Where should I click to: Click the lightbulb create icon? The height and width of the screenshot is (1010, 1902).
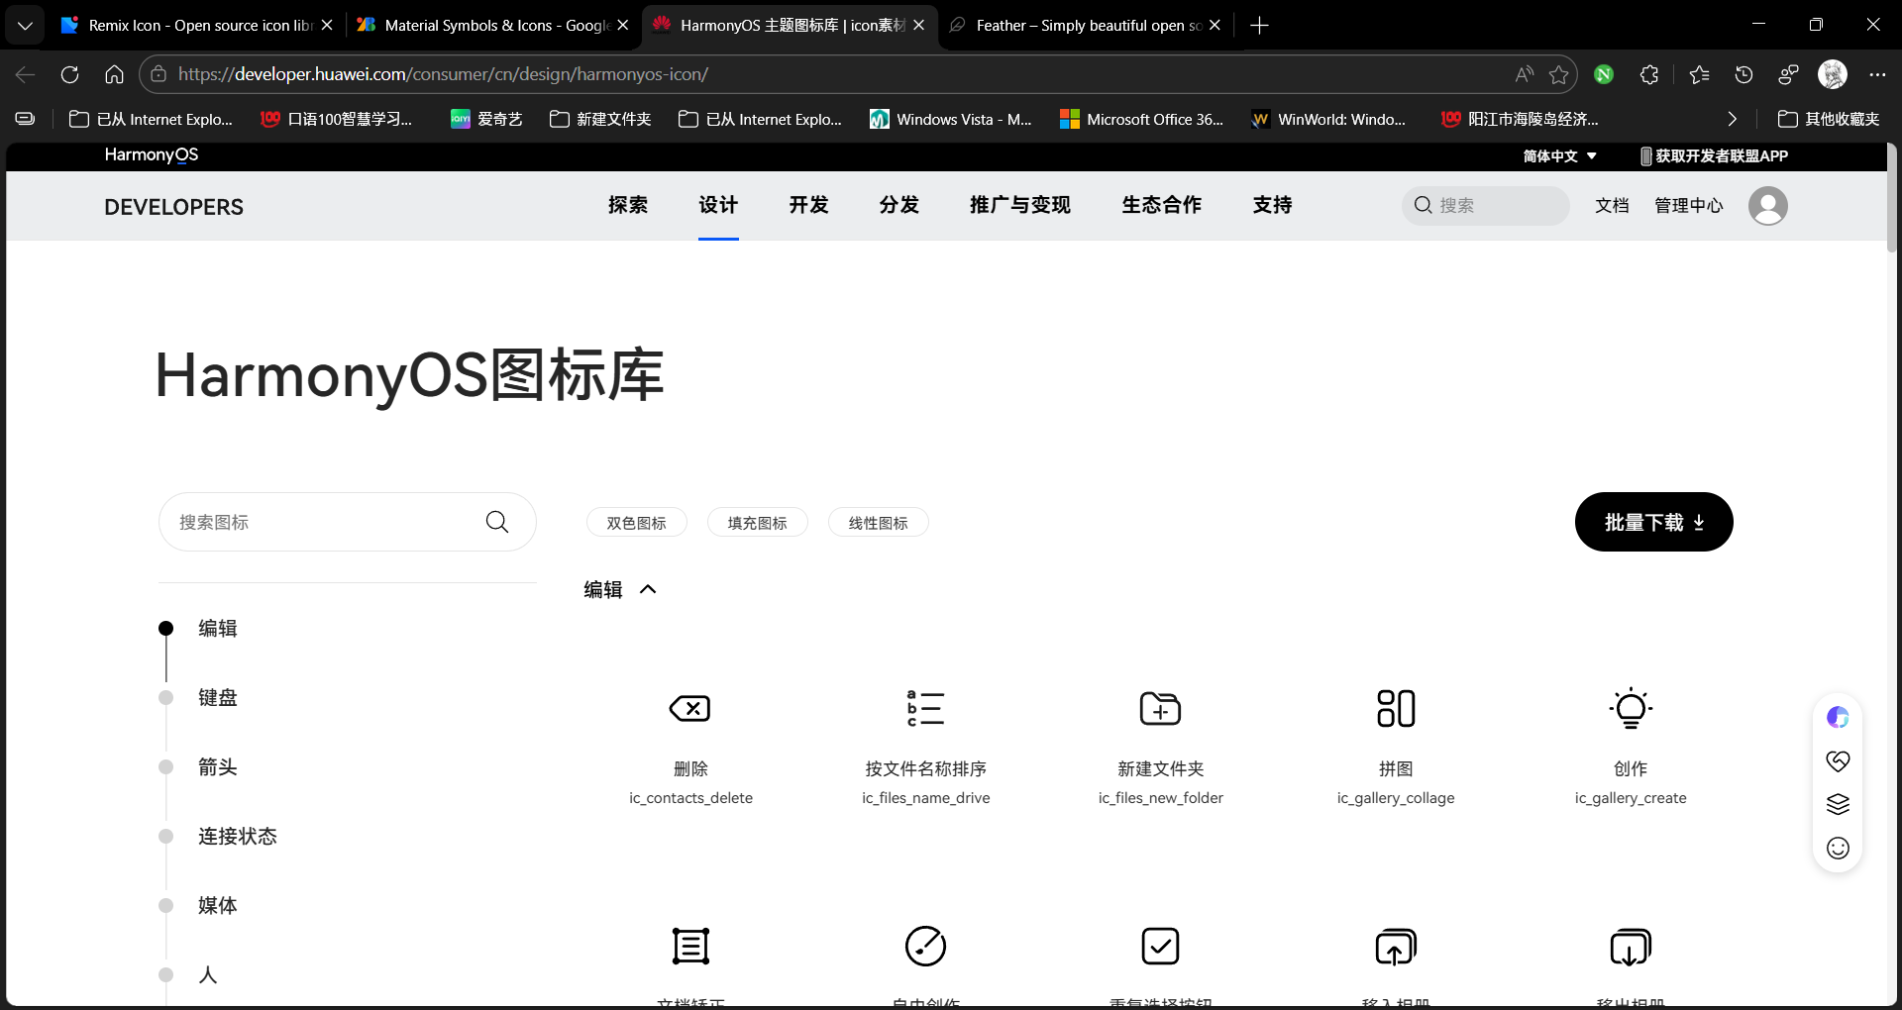(x=1630, y=709)
